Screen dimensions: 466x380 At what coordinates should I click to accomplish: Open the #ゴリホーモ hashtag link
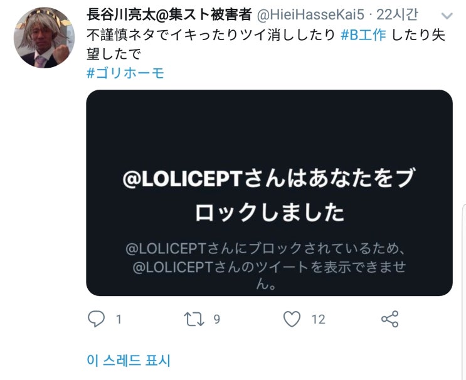[x=125, y=73]
